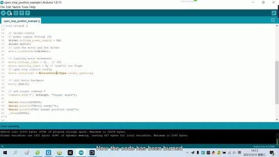Click line 45 'Set target position [rad]' statement

[x=44, y=109]
